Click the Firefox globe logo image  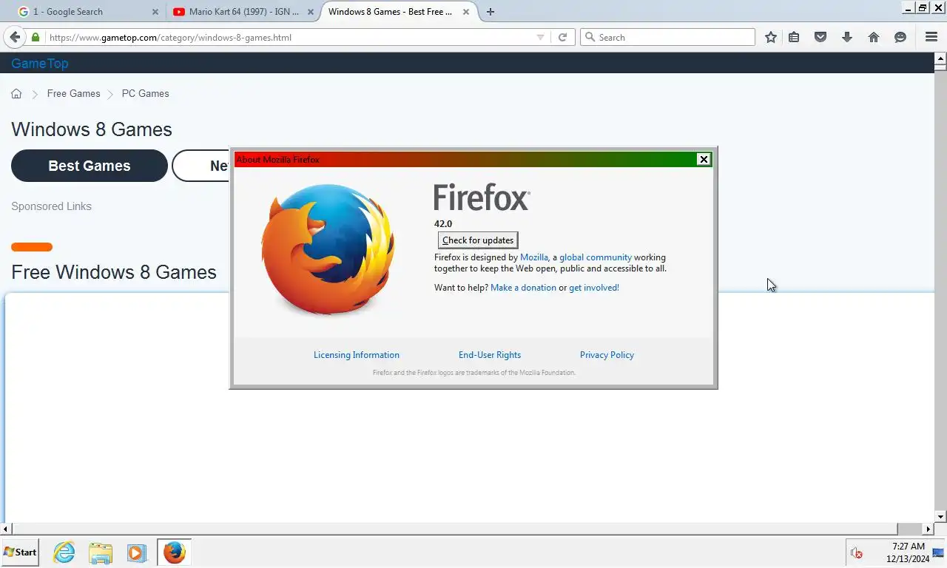pos(328,250)
